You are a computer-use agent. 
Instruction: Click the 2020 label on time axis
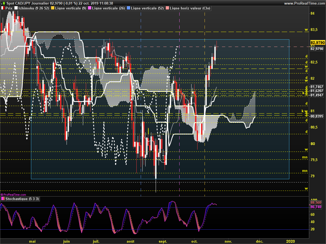pyautogui.click(x=290, y=241)
